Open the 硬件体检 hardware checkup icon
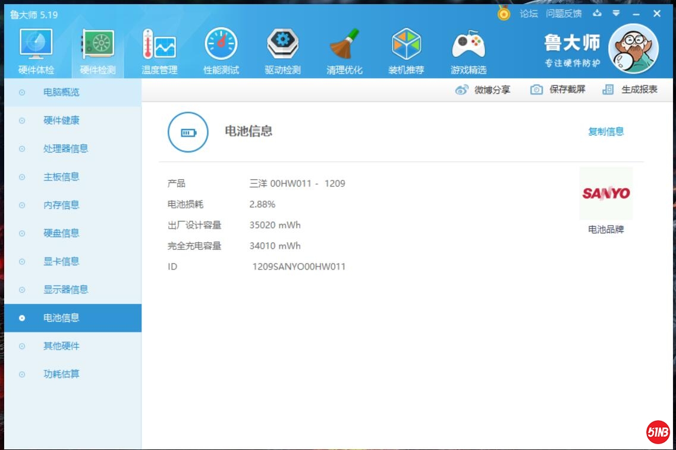This screenshot has height=450, width=676. tap(36, 45)
